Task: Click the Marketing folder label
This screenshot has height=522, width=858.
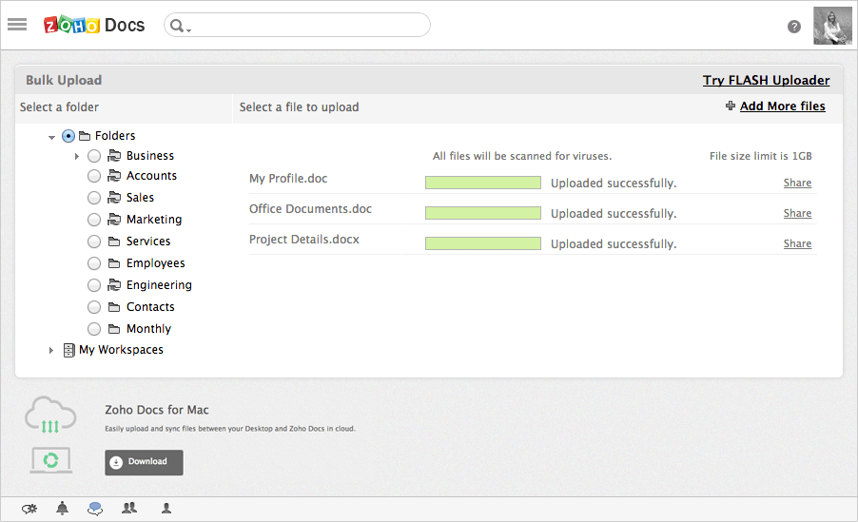Action: pyautogui.click(x=154, y=220)
